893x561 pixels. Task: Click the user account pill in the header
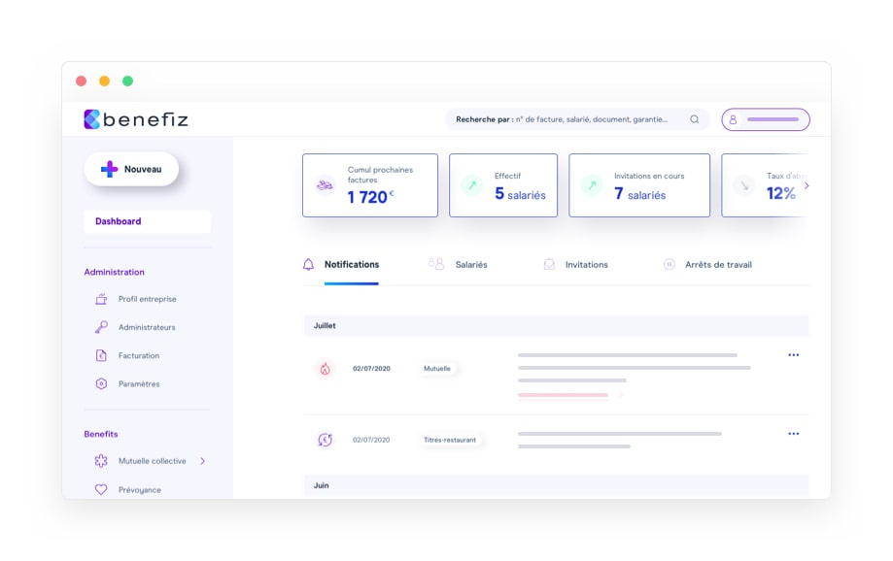[x=765, y=118]
